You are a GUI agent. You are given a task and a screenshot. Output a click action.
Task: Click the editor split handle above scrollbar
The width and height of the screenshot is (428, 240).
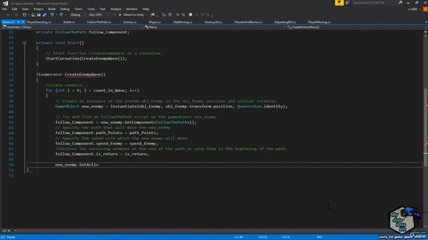pos(425,32)
